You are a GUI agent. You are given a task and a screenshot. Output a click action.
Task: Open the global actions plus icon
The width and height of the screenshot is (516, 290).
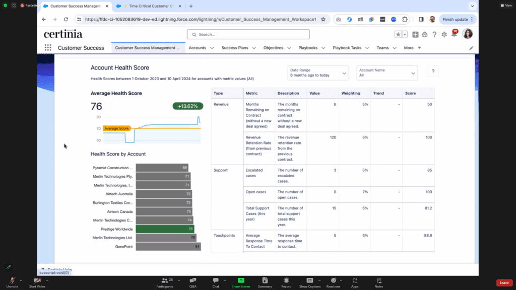(x=415, y=34)
